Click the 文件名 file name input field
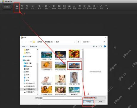137x108 pixels. [x=62, y=98]
